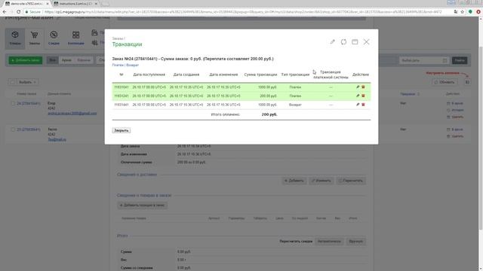Click the date selection field in the background page
The image size is (483, 271).
[424, 60]
